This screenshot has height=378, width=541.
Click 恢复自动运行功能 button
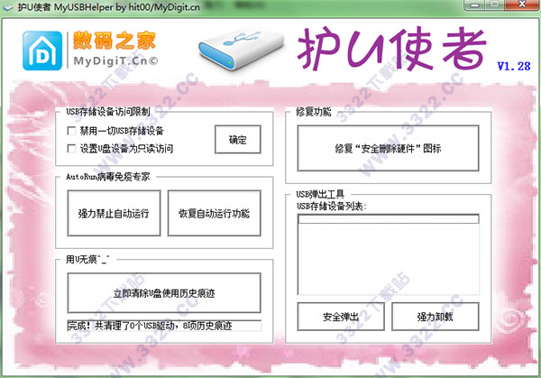[x=214, y=213]
